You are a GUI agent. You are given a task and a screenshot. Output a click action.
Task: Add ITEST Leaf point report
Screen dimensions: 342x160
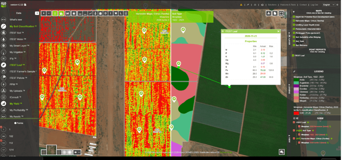[293, 56]
